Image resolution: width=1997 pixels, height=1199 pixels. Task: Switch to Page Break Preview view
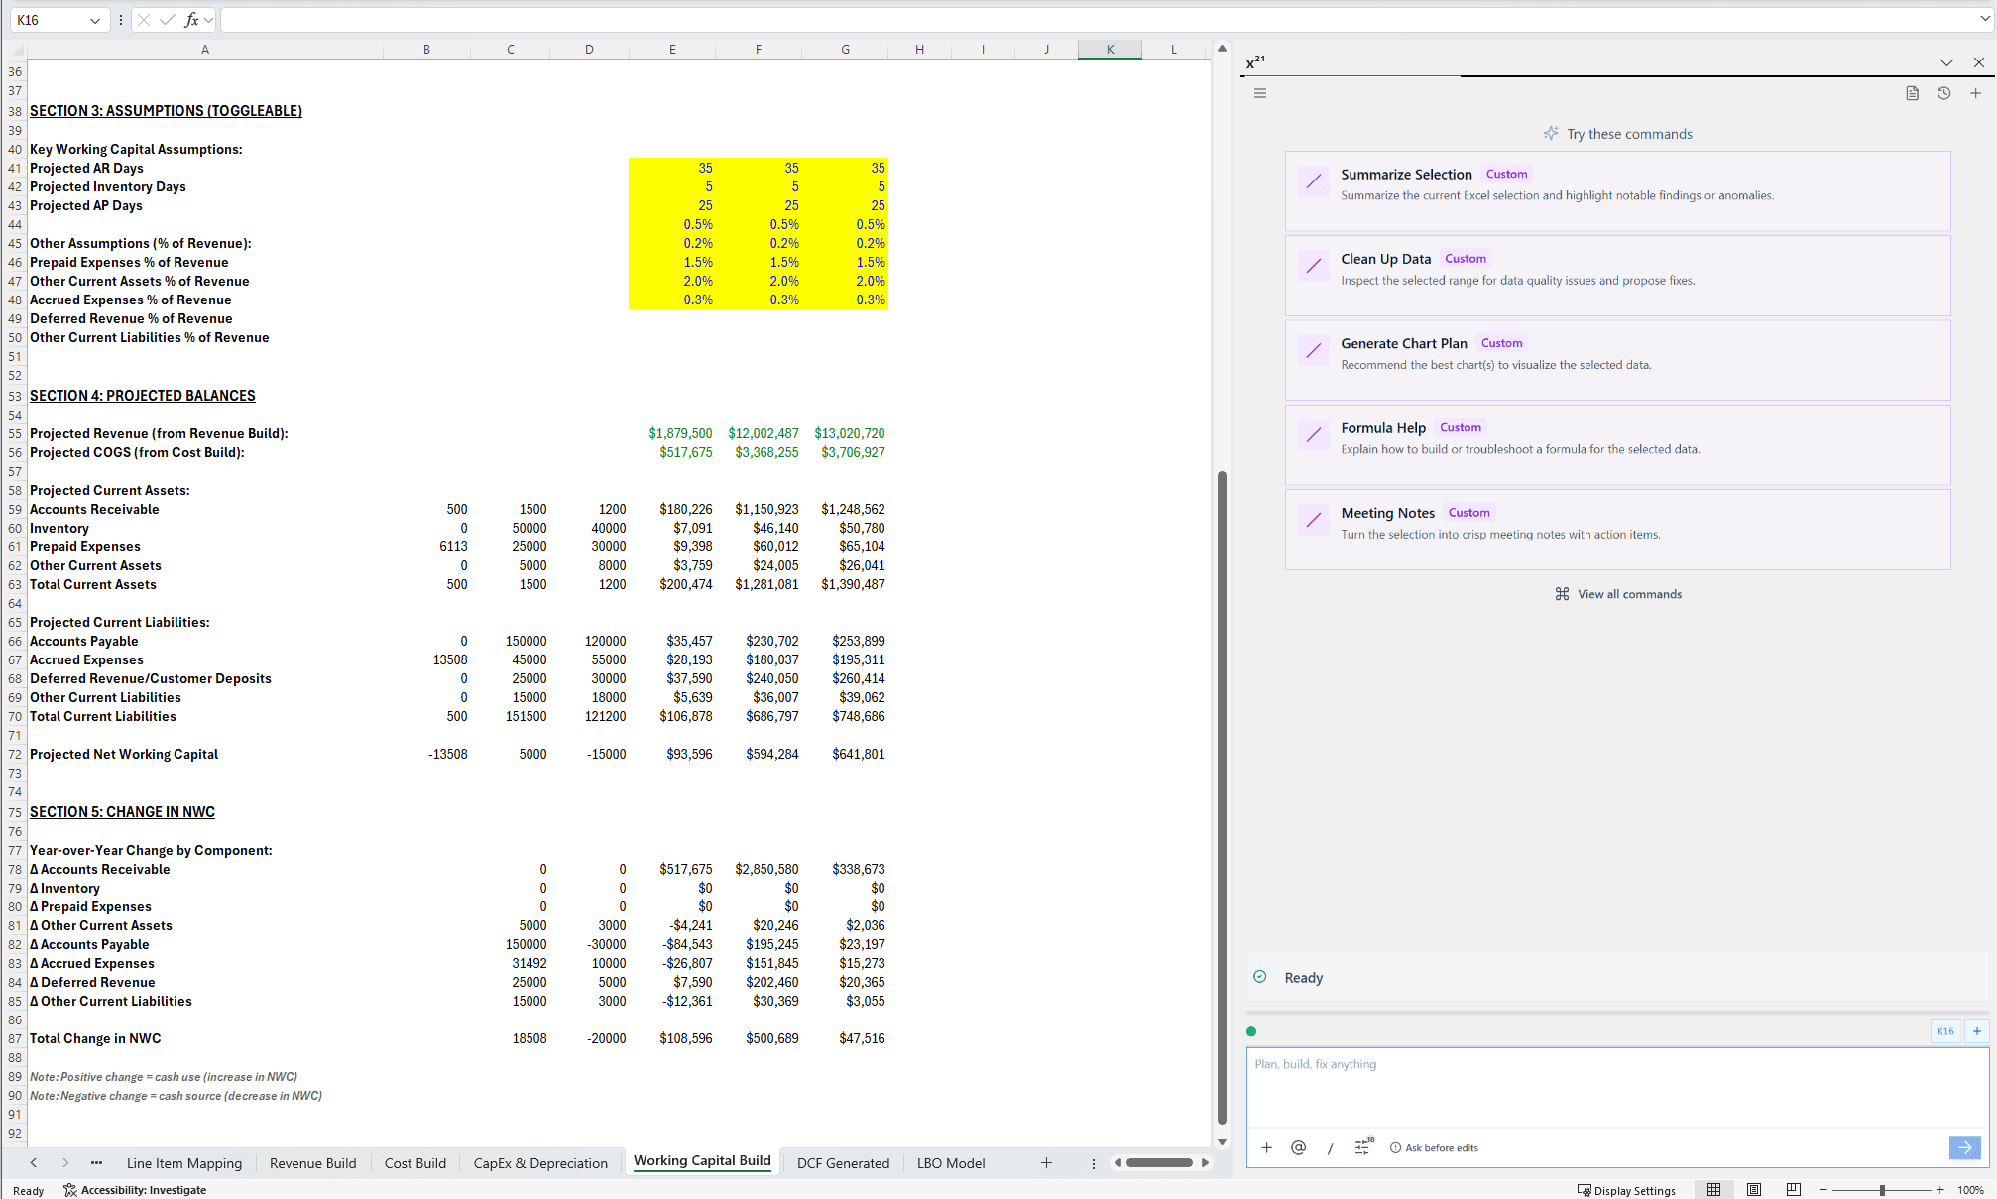coord(1793,1190)
